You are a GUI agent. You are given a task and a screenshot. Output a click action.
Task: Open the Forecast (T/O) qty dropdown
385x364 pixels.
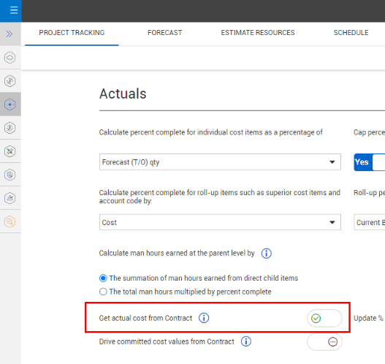pos(220,162)
